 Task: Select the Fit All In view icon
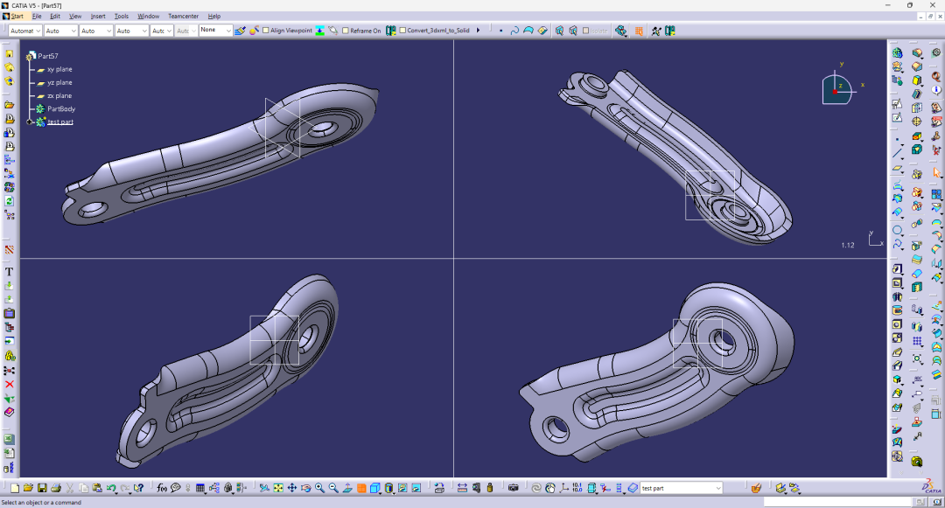pos(278,488)
